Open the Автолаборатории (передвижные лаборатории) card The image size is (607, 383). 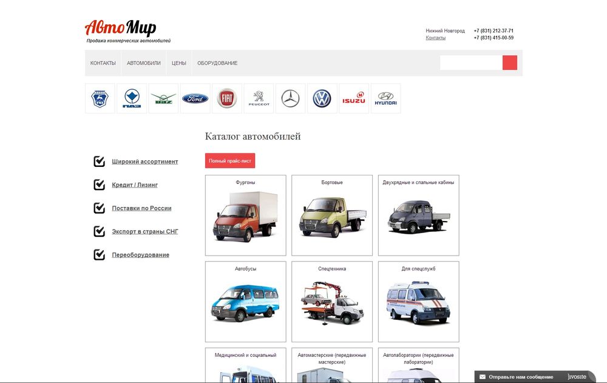pyautogui.click(x=418, y=365)
